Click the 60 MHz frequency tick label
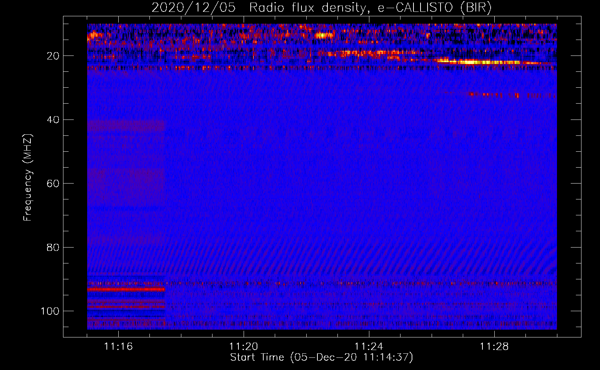Image resolution: width=600 pixels, height=370 pixels. tap(53, 184)
